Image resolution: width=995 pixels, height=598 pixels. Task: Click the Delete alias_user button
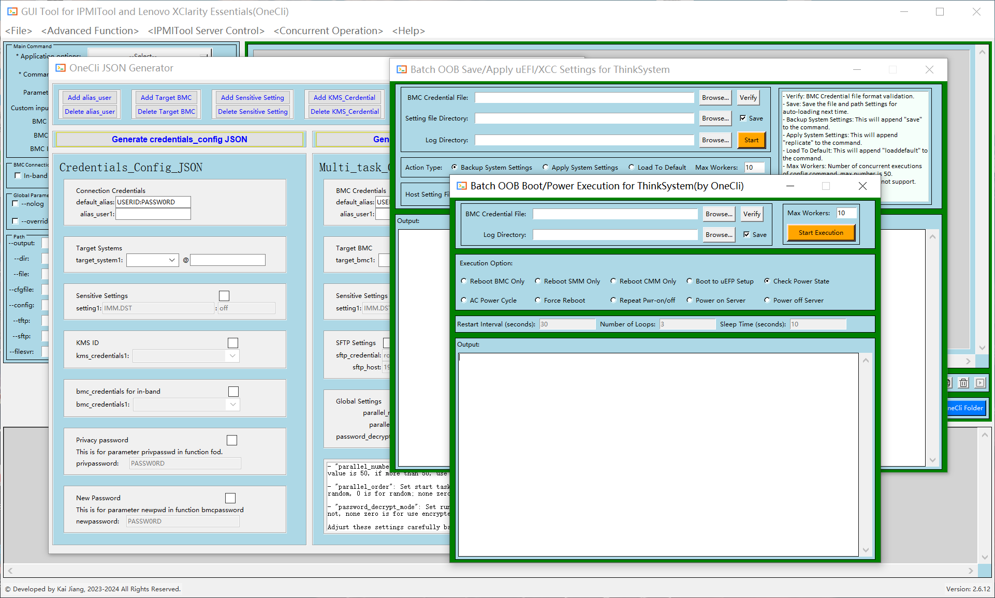(90, 112)
